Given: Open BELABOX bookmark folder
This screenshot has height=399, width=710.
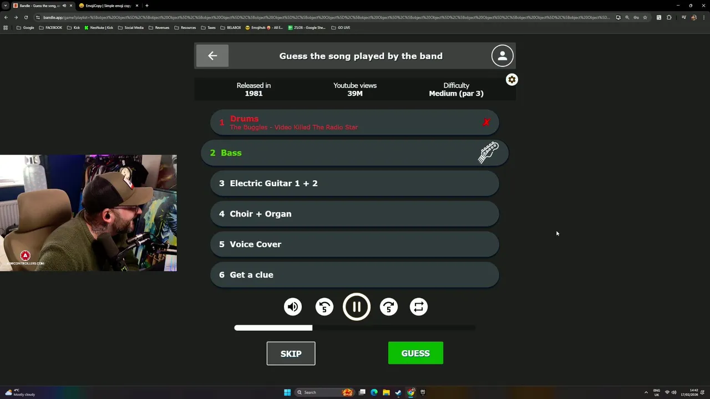Looking at the screenshot, I should [x=231, y=28].
